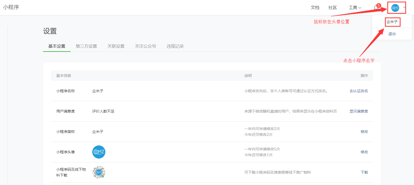Click the 说明 column header

[x=248, y=76]
